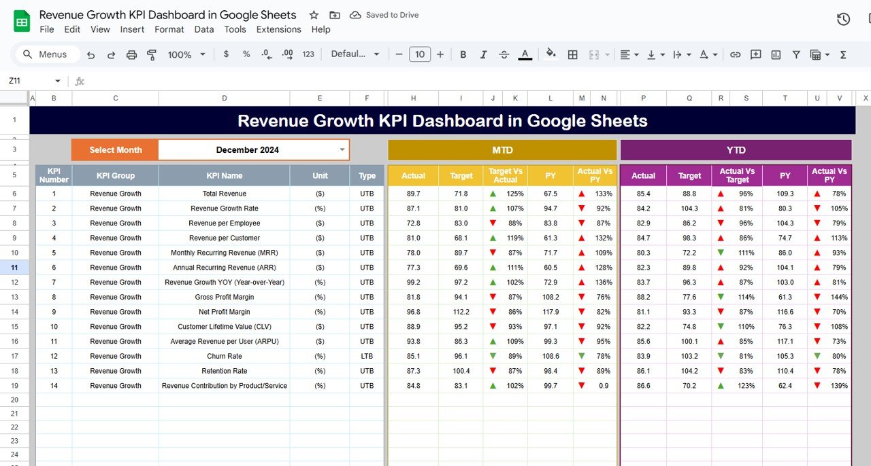Create a filter

(796, 54)
